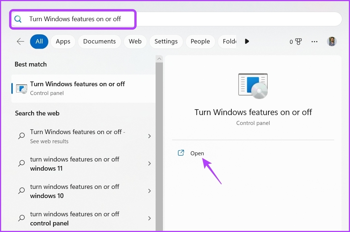Go back using the left arrow
350x232 pixels.
click(20, 41)
